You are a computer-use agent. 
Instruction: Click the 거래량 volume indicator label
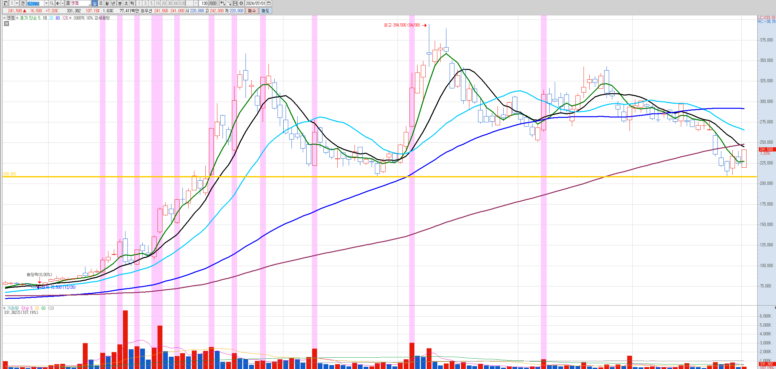point(13,308)
